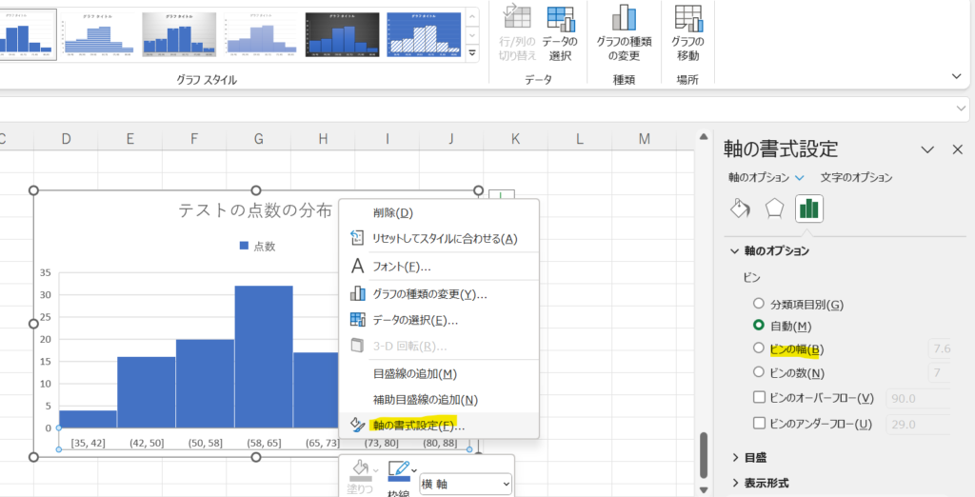This screenshot has width=975, height=497.
Task: Choose データの選択(E)... menu item
Action: [x=438, y=320]
